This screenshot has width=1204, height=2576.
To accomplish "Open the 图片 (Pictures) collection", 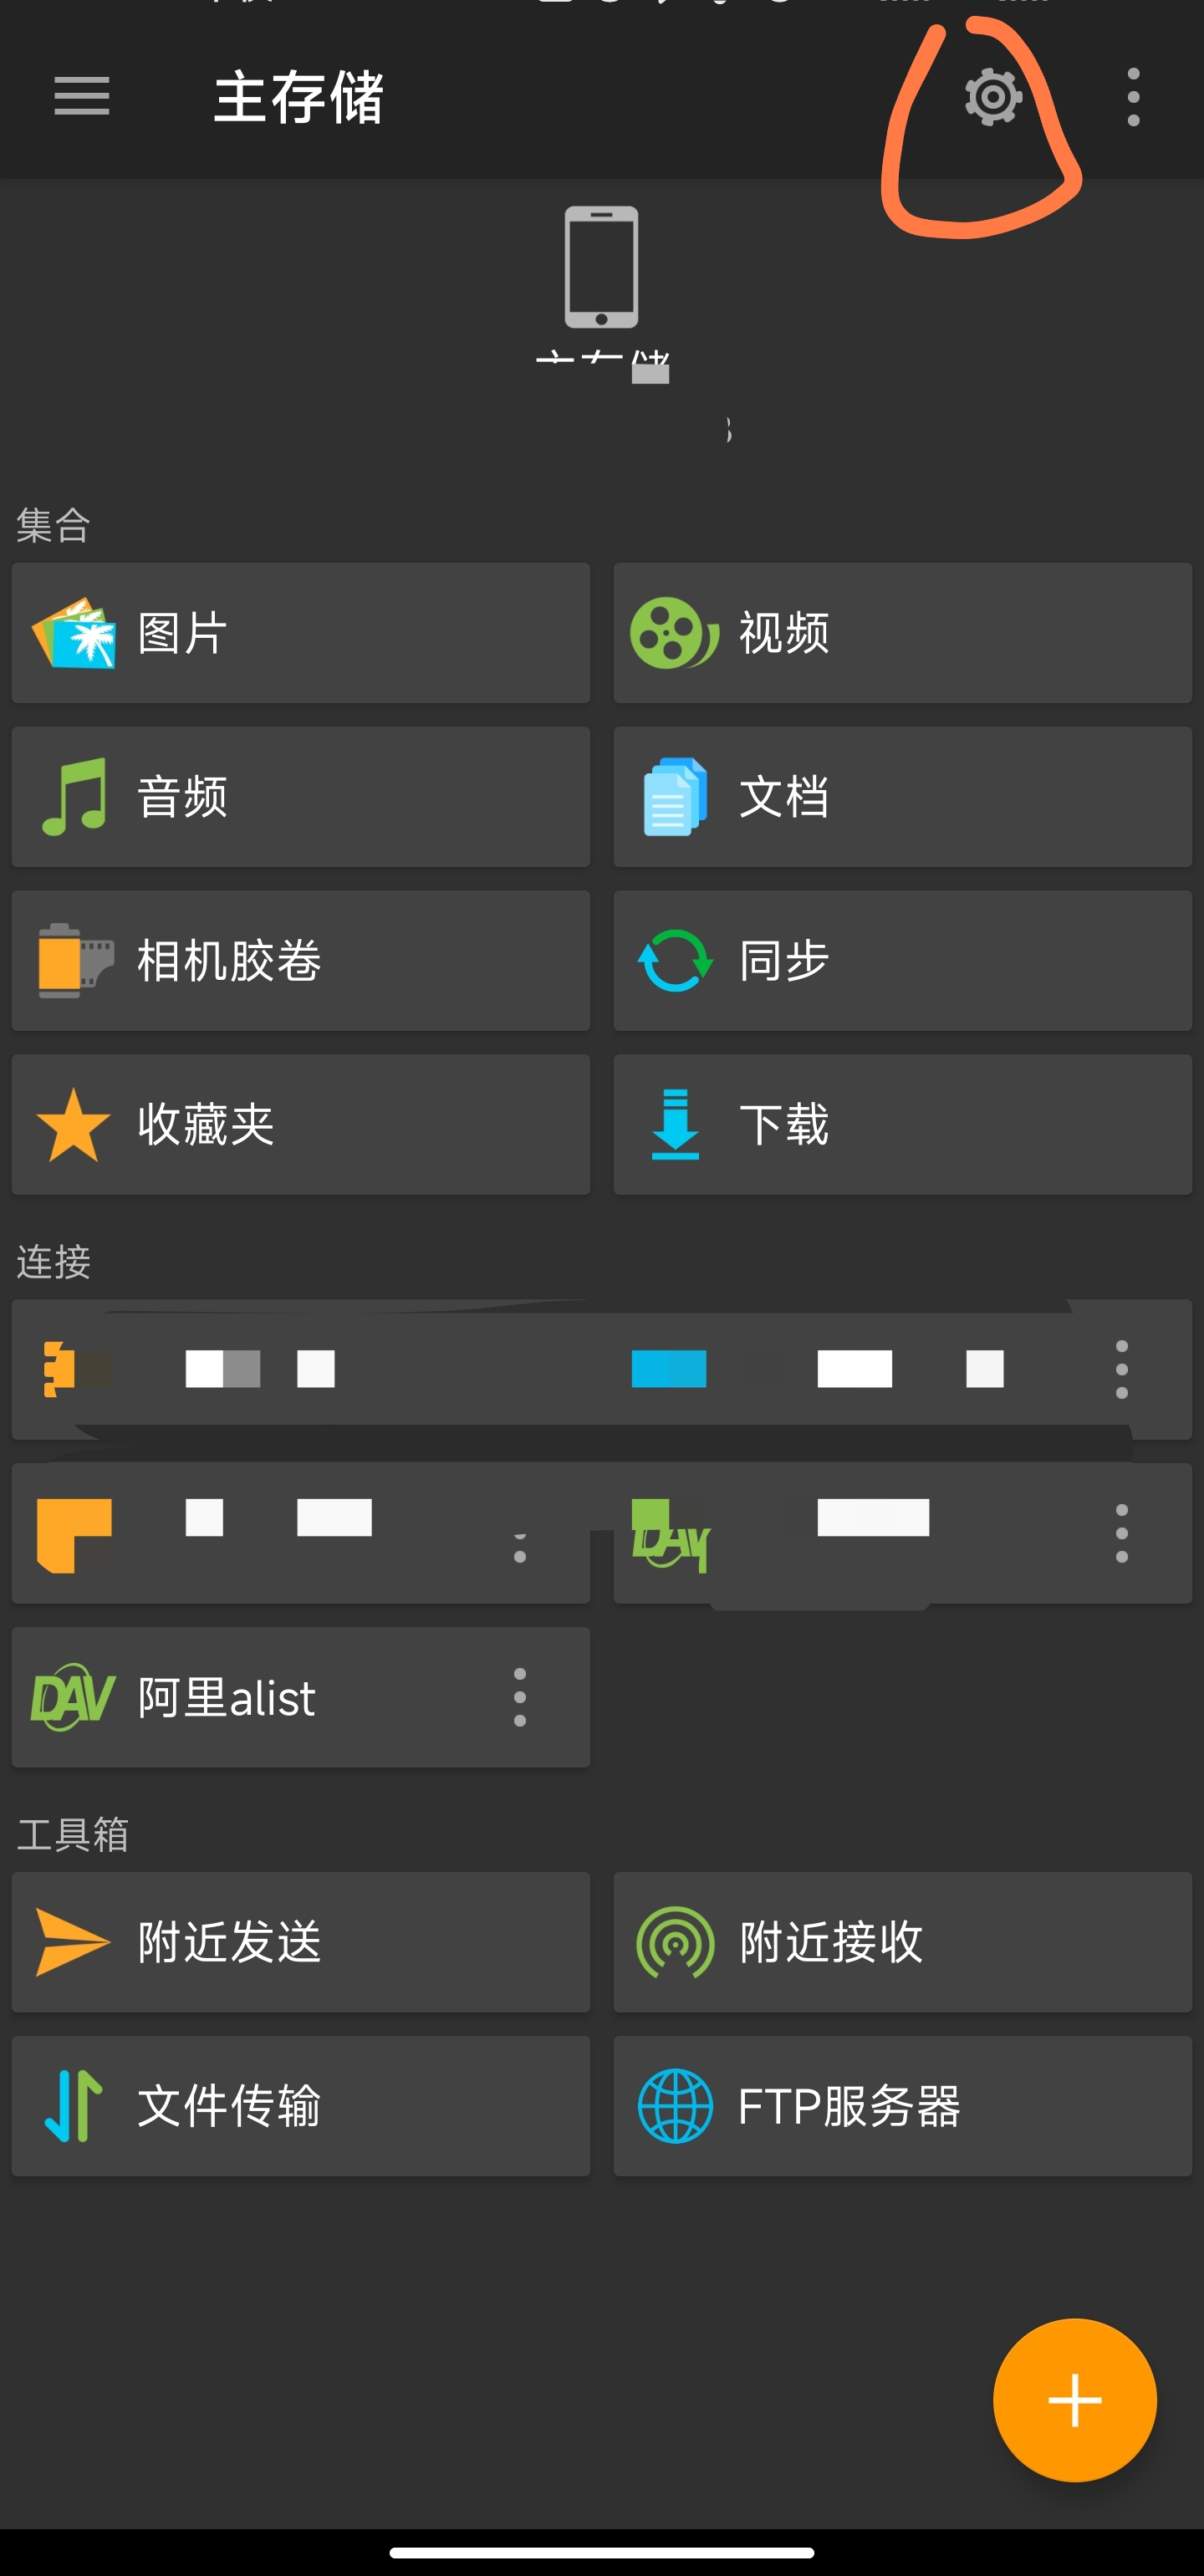I will click(300, 632).
